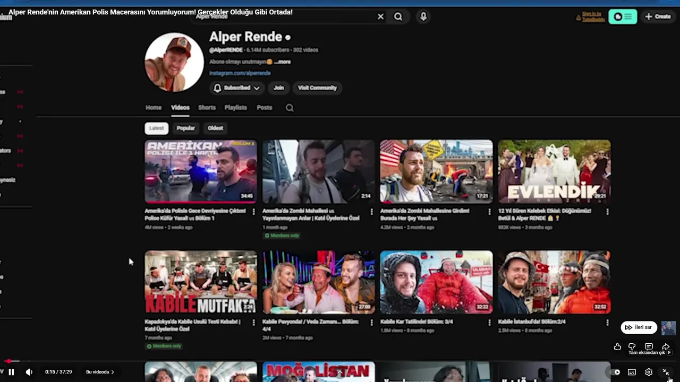This screenshot has width=680, height=382.
Task: Click the small channel avatar beside İleri sar
Action: tap(668, 328)
